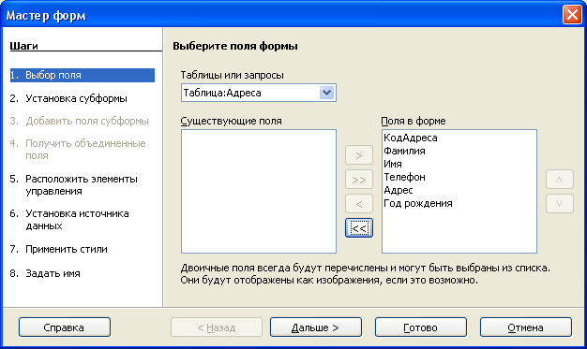The width and height of the screenshot is (587, 349).
Task: Click the Справка help button
Action: pyautogui.click(x=65, y=327)
